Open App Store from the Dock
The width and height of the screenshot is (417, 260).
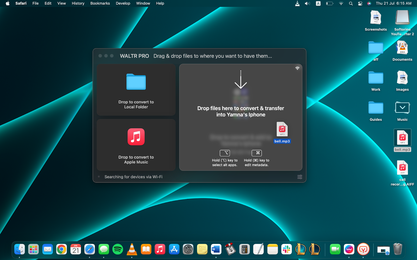pyautogui.click(x=174, y=249)
